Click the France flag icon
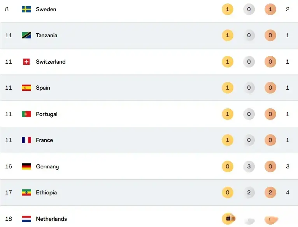The height and width of the screenshot is (227, 298). 26,140
